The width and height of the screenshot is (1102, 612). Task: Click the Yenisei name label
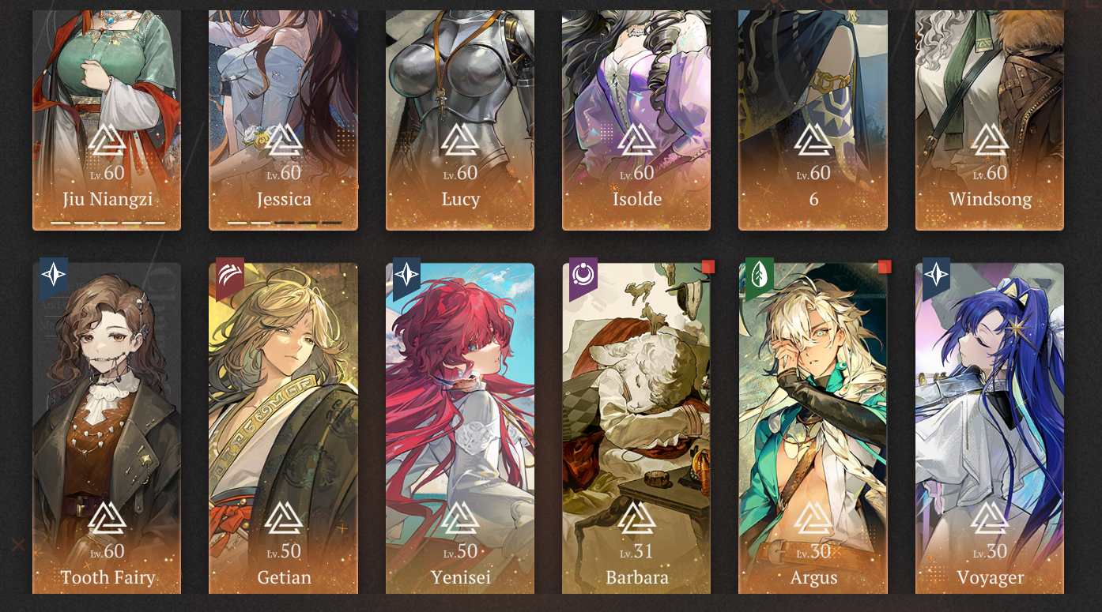(460, 577)
